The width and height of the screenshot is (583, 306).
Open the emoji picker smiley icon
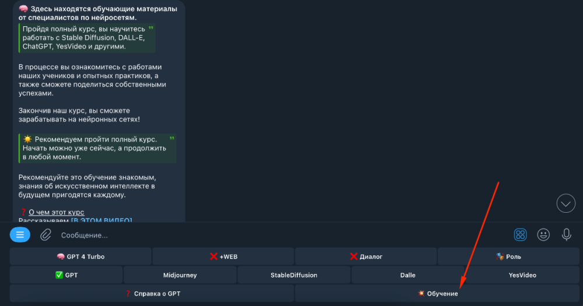coord(543,235)
